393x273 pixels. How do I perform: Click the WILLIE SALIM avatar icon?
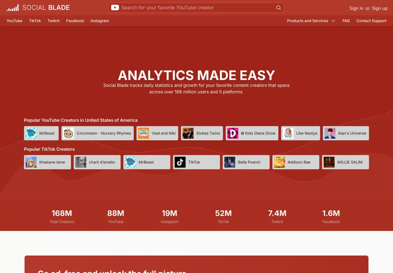pos(329,162)
